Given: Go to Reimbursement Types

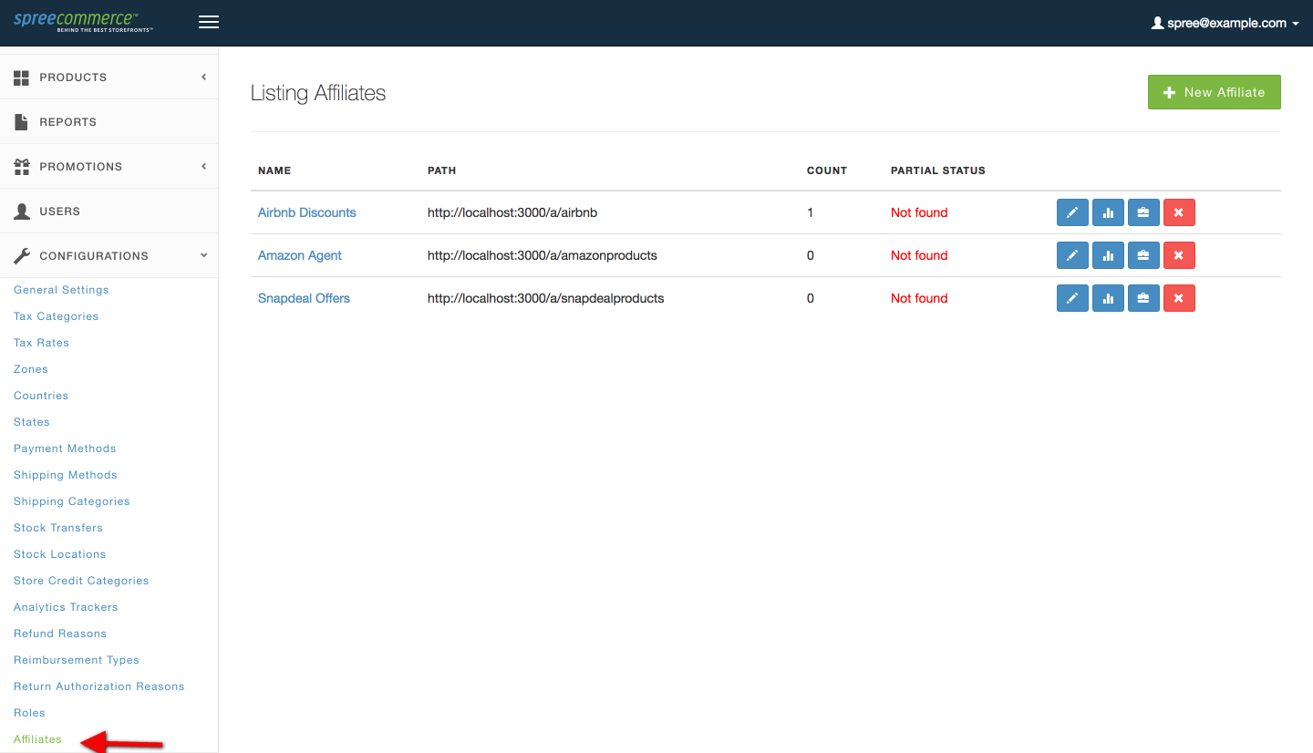Looking at the screenshot, I should [x=77, y=660].
